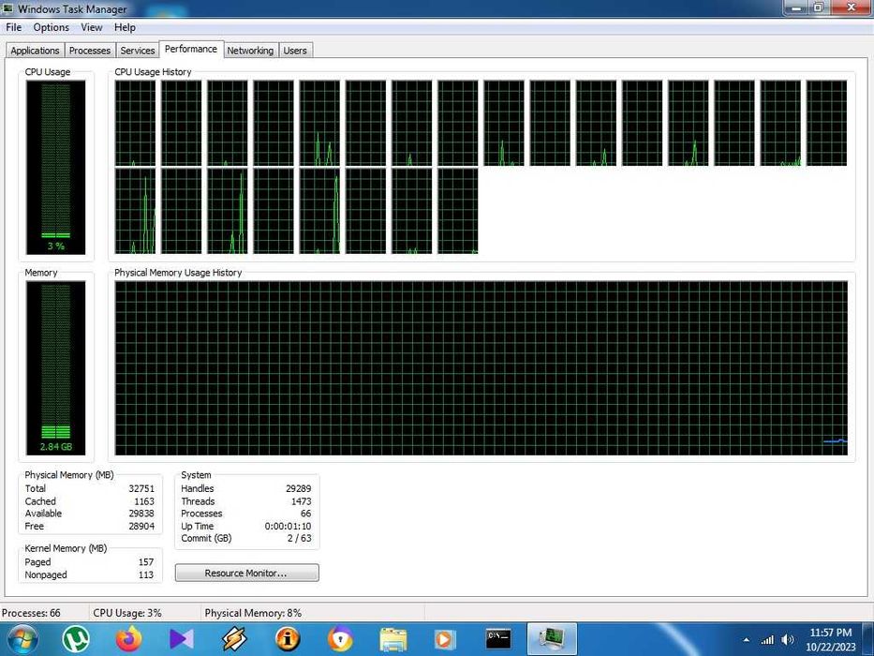Image resolution: width=874 pixels, height=656 pixels.
Task: Click the Handles value 29289
Action: (x=299, y=488)
